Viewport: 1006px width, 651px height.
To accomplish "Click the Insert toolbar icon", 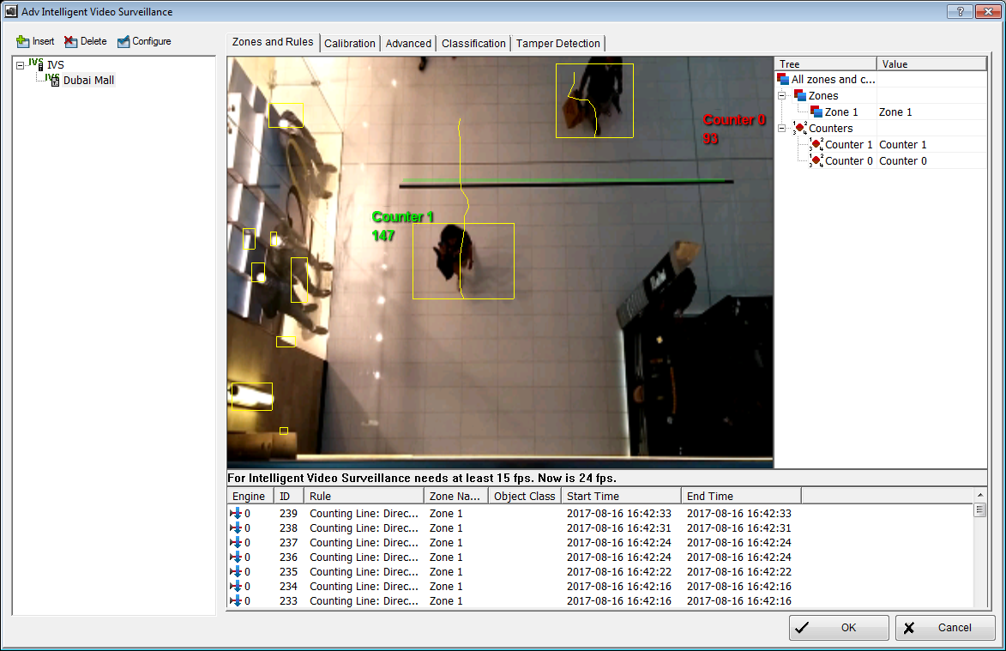I will [23, 41].
